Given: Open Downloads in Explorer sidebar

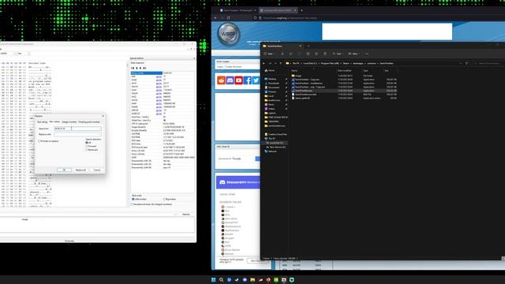Looking at the screenshot, I should click(271, 83).
